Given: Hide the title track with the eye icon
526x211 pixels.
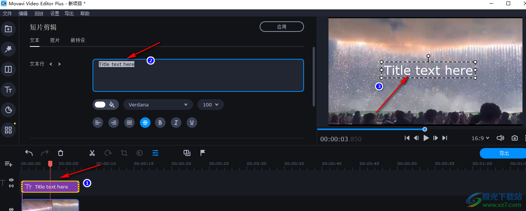Looking at the screenshot, I should pos(11,180).
